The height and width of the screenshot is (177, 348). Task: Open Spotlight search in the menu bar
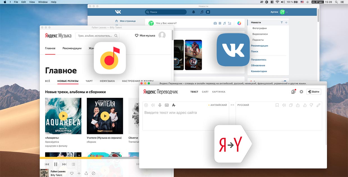coord(336,2)
